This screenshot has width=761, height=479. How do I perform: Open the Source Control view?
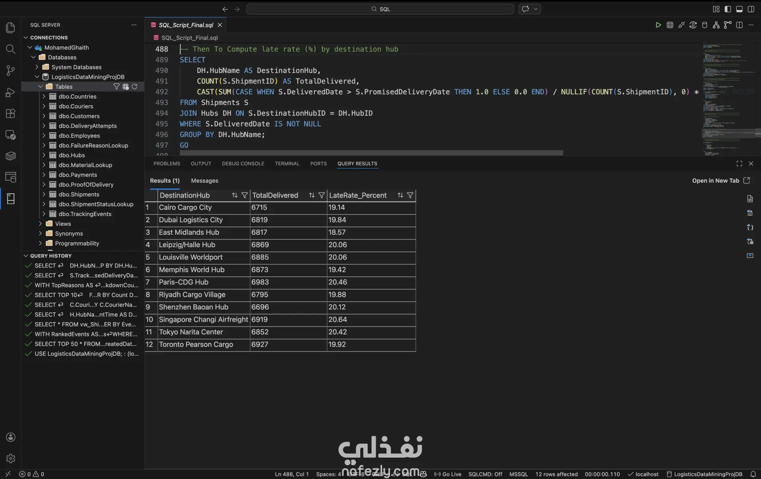(x=11, y=71)
